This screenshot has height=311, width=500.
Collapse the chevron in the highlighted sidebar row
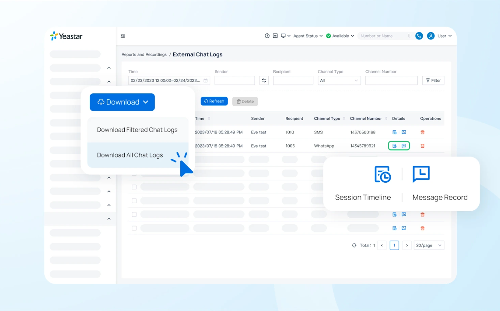109,219
